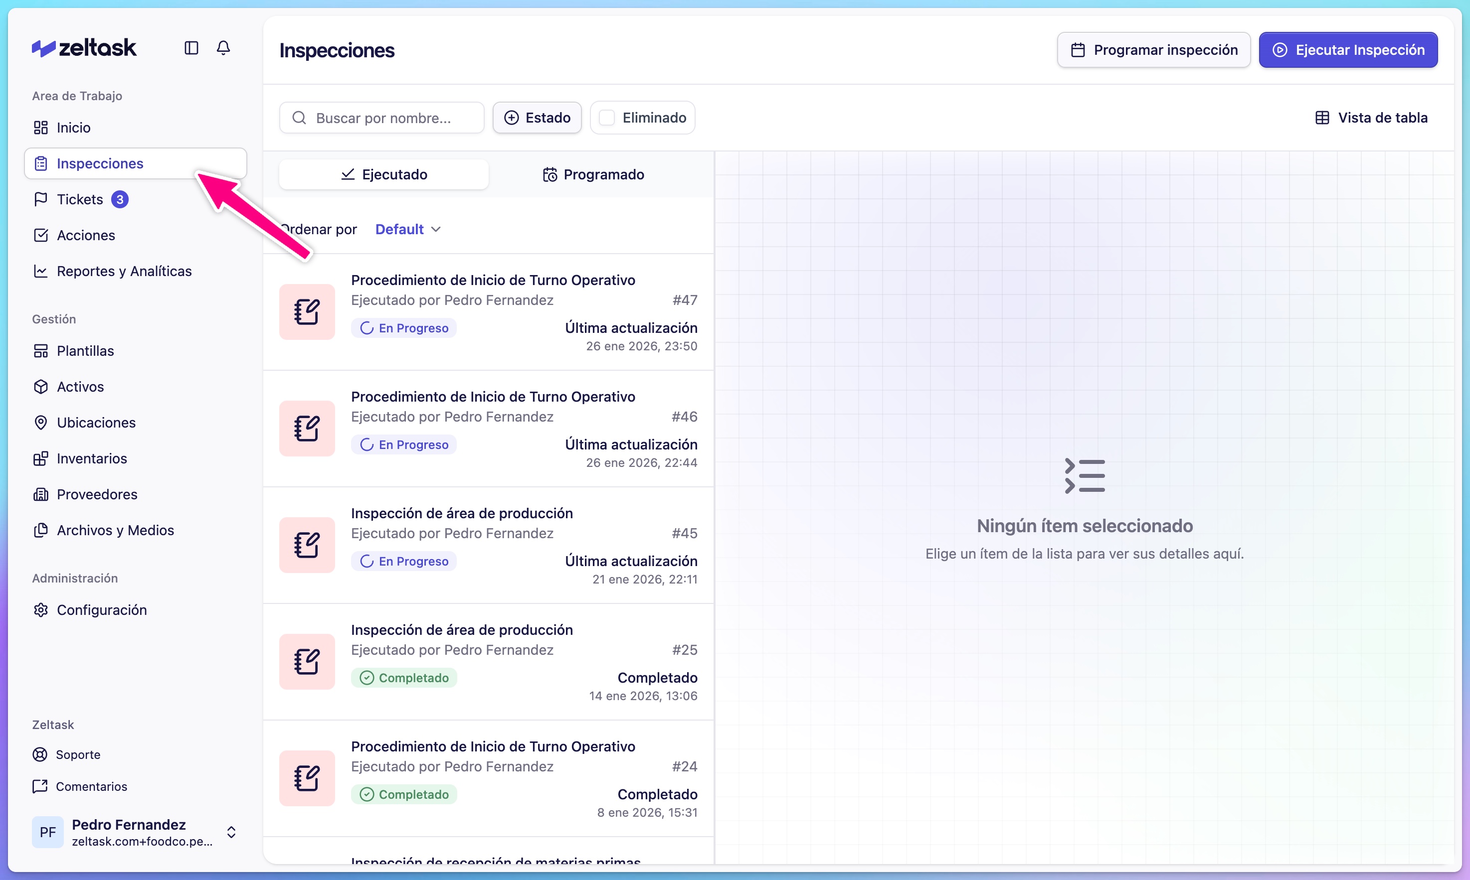
Task: Enable the Eliminado filter checkbox
Action: point(606,118)
